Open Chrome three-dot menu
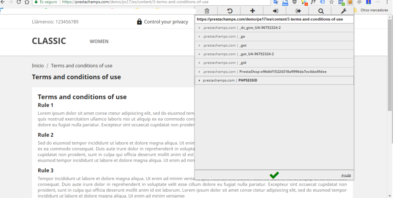 (x=387, y=2)
